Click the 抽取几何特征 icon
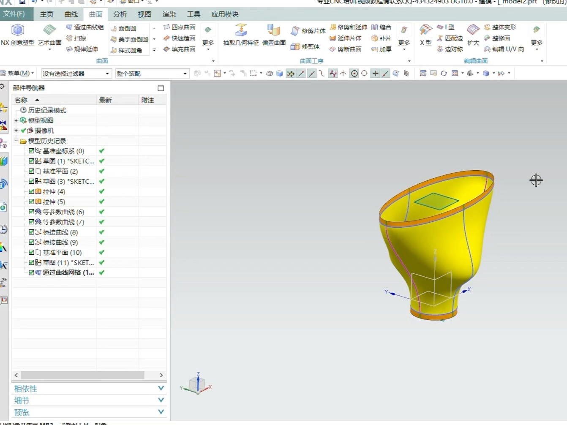 point(241,30)
